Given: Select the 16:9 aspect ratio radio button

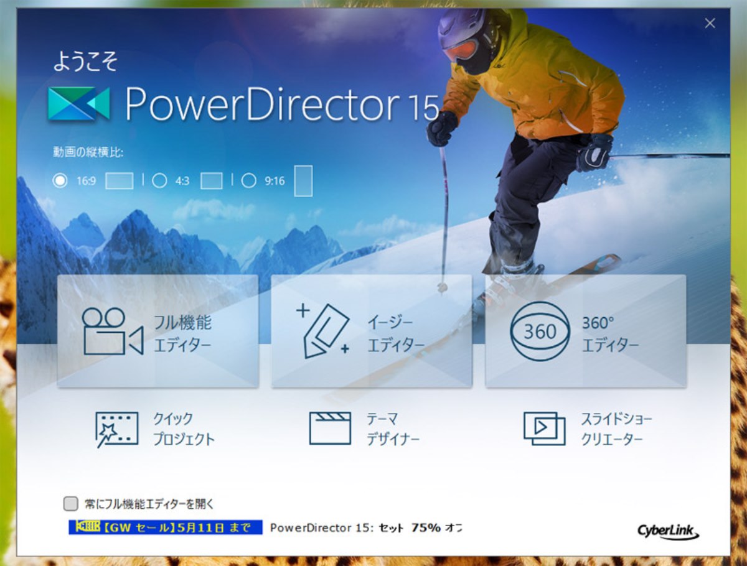Looking at the screenshot, I should click(60, 181).
